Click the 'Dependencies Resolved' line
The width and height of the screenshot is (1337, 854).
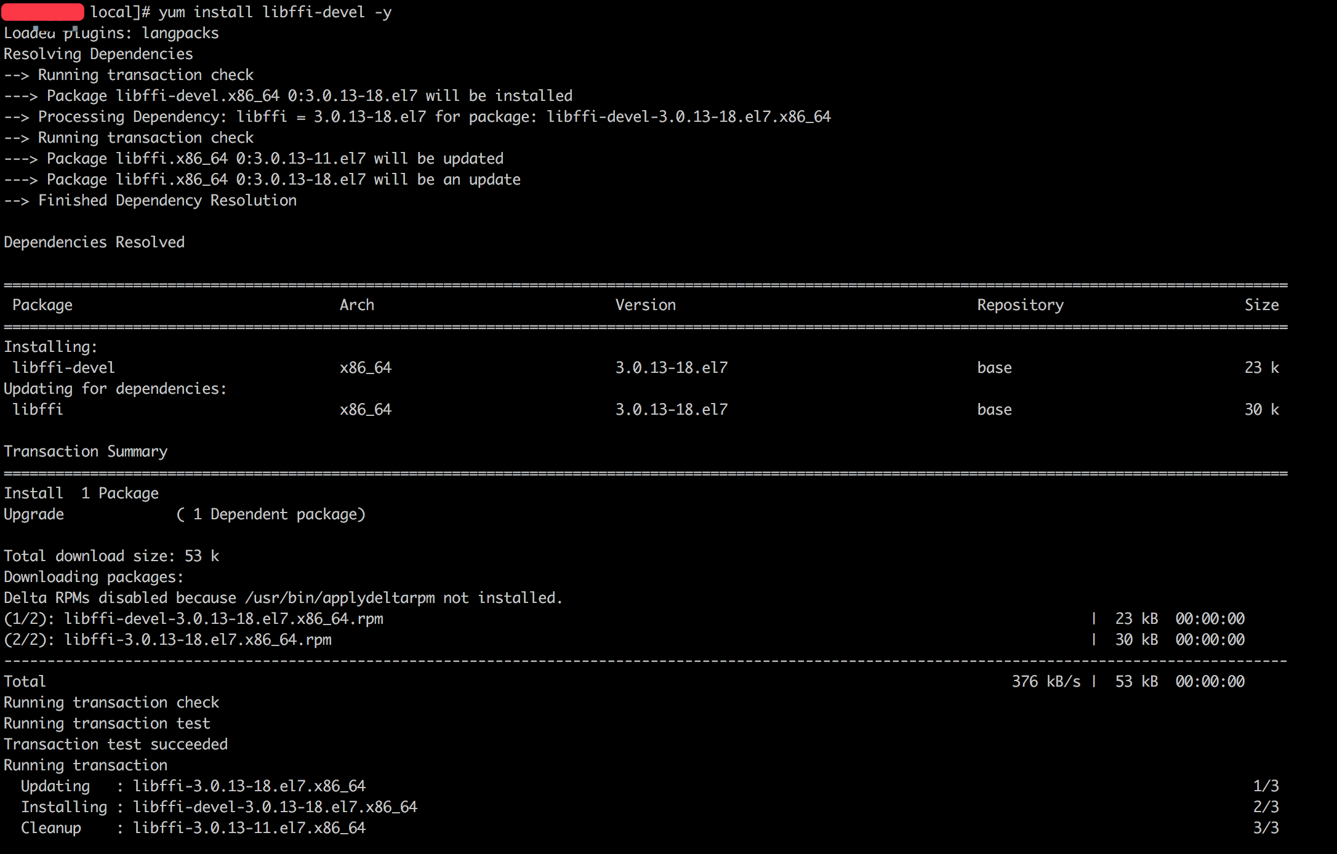click(x=94, y=242)
